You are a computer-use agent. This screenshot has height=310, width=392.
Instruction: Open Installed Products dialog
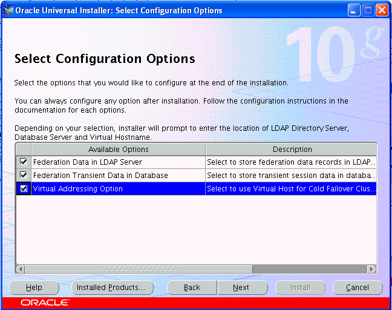113,288
